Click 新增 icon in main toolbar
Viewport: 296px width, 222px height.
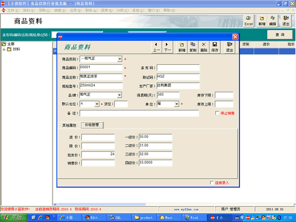point(262,21)
